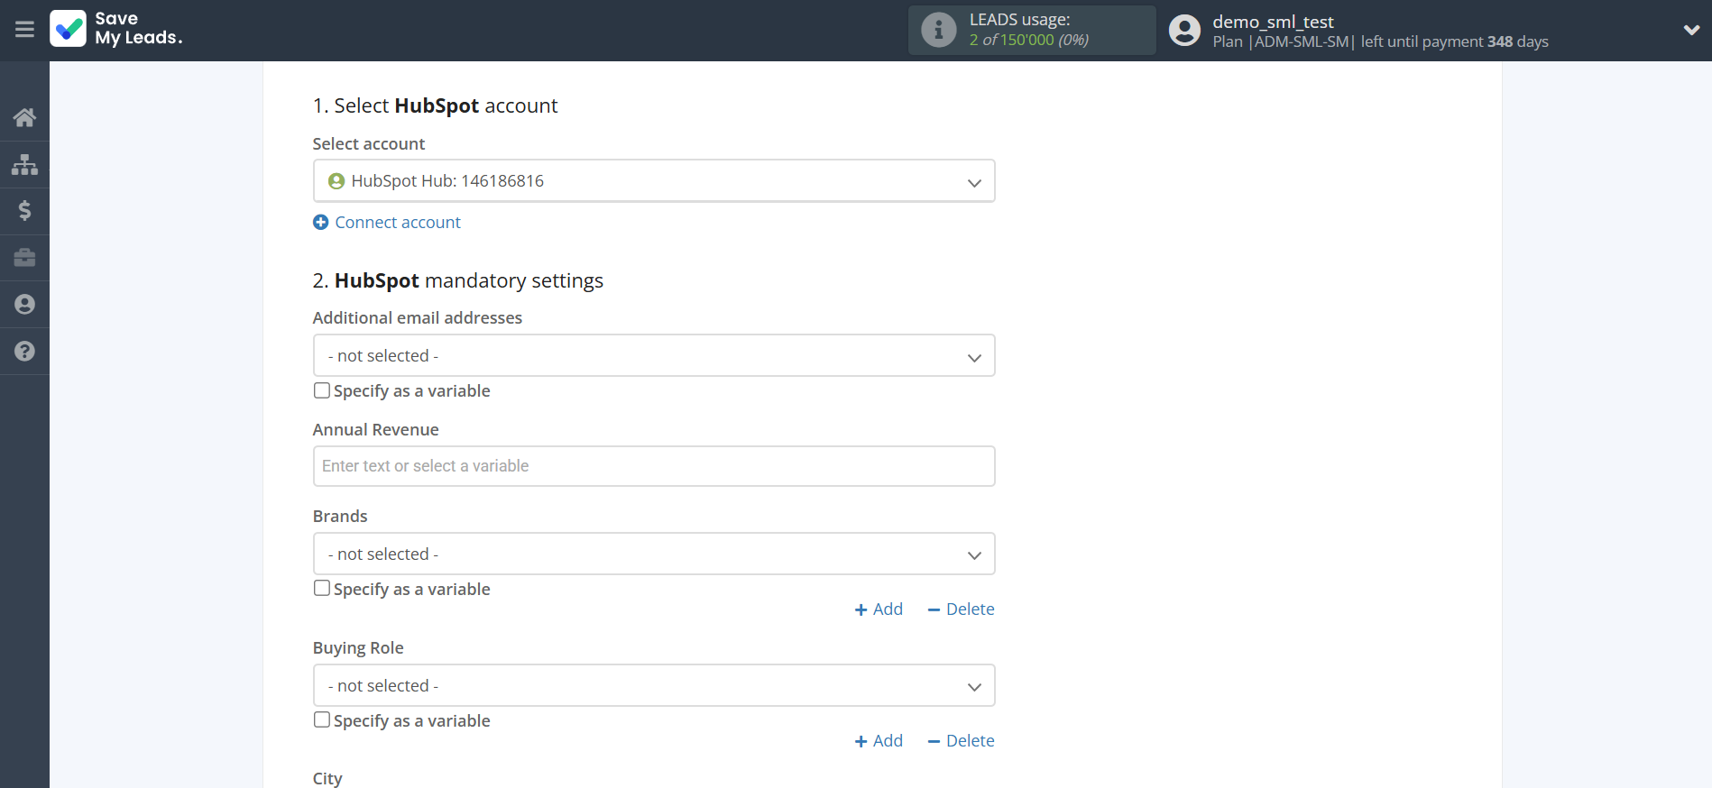Expand the Buying Role dropdown
Viewport: 1712px width, 788px height.
[x=653, y=686]
